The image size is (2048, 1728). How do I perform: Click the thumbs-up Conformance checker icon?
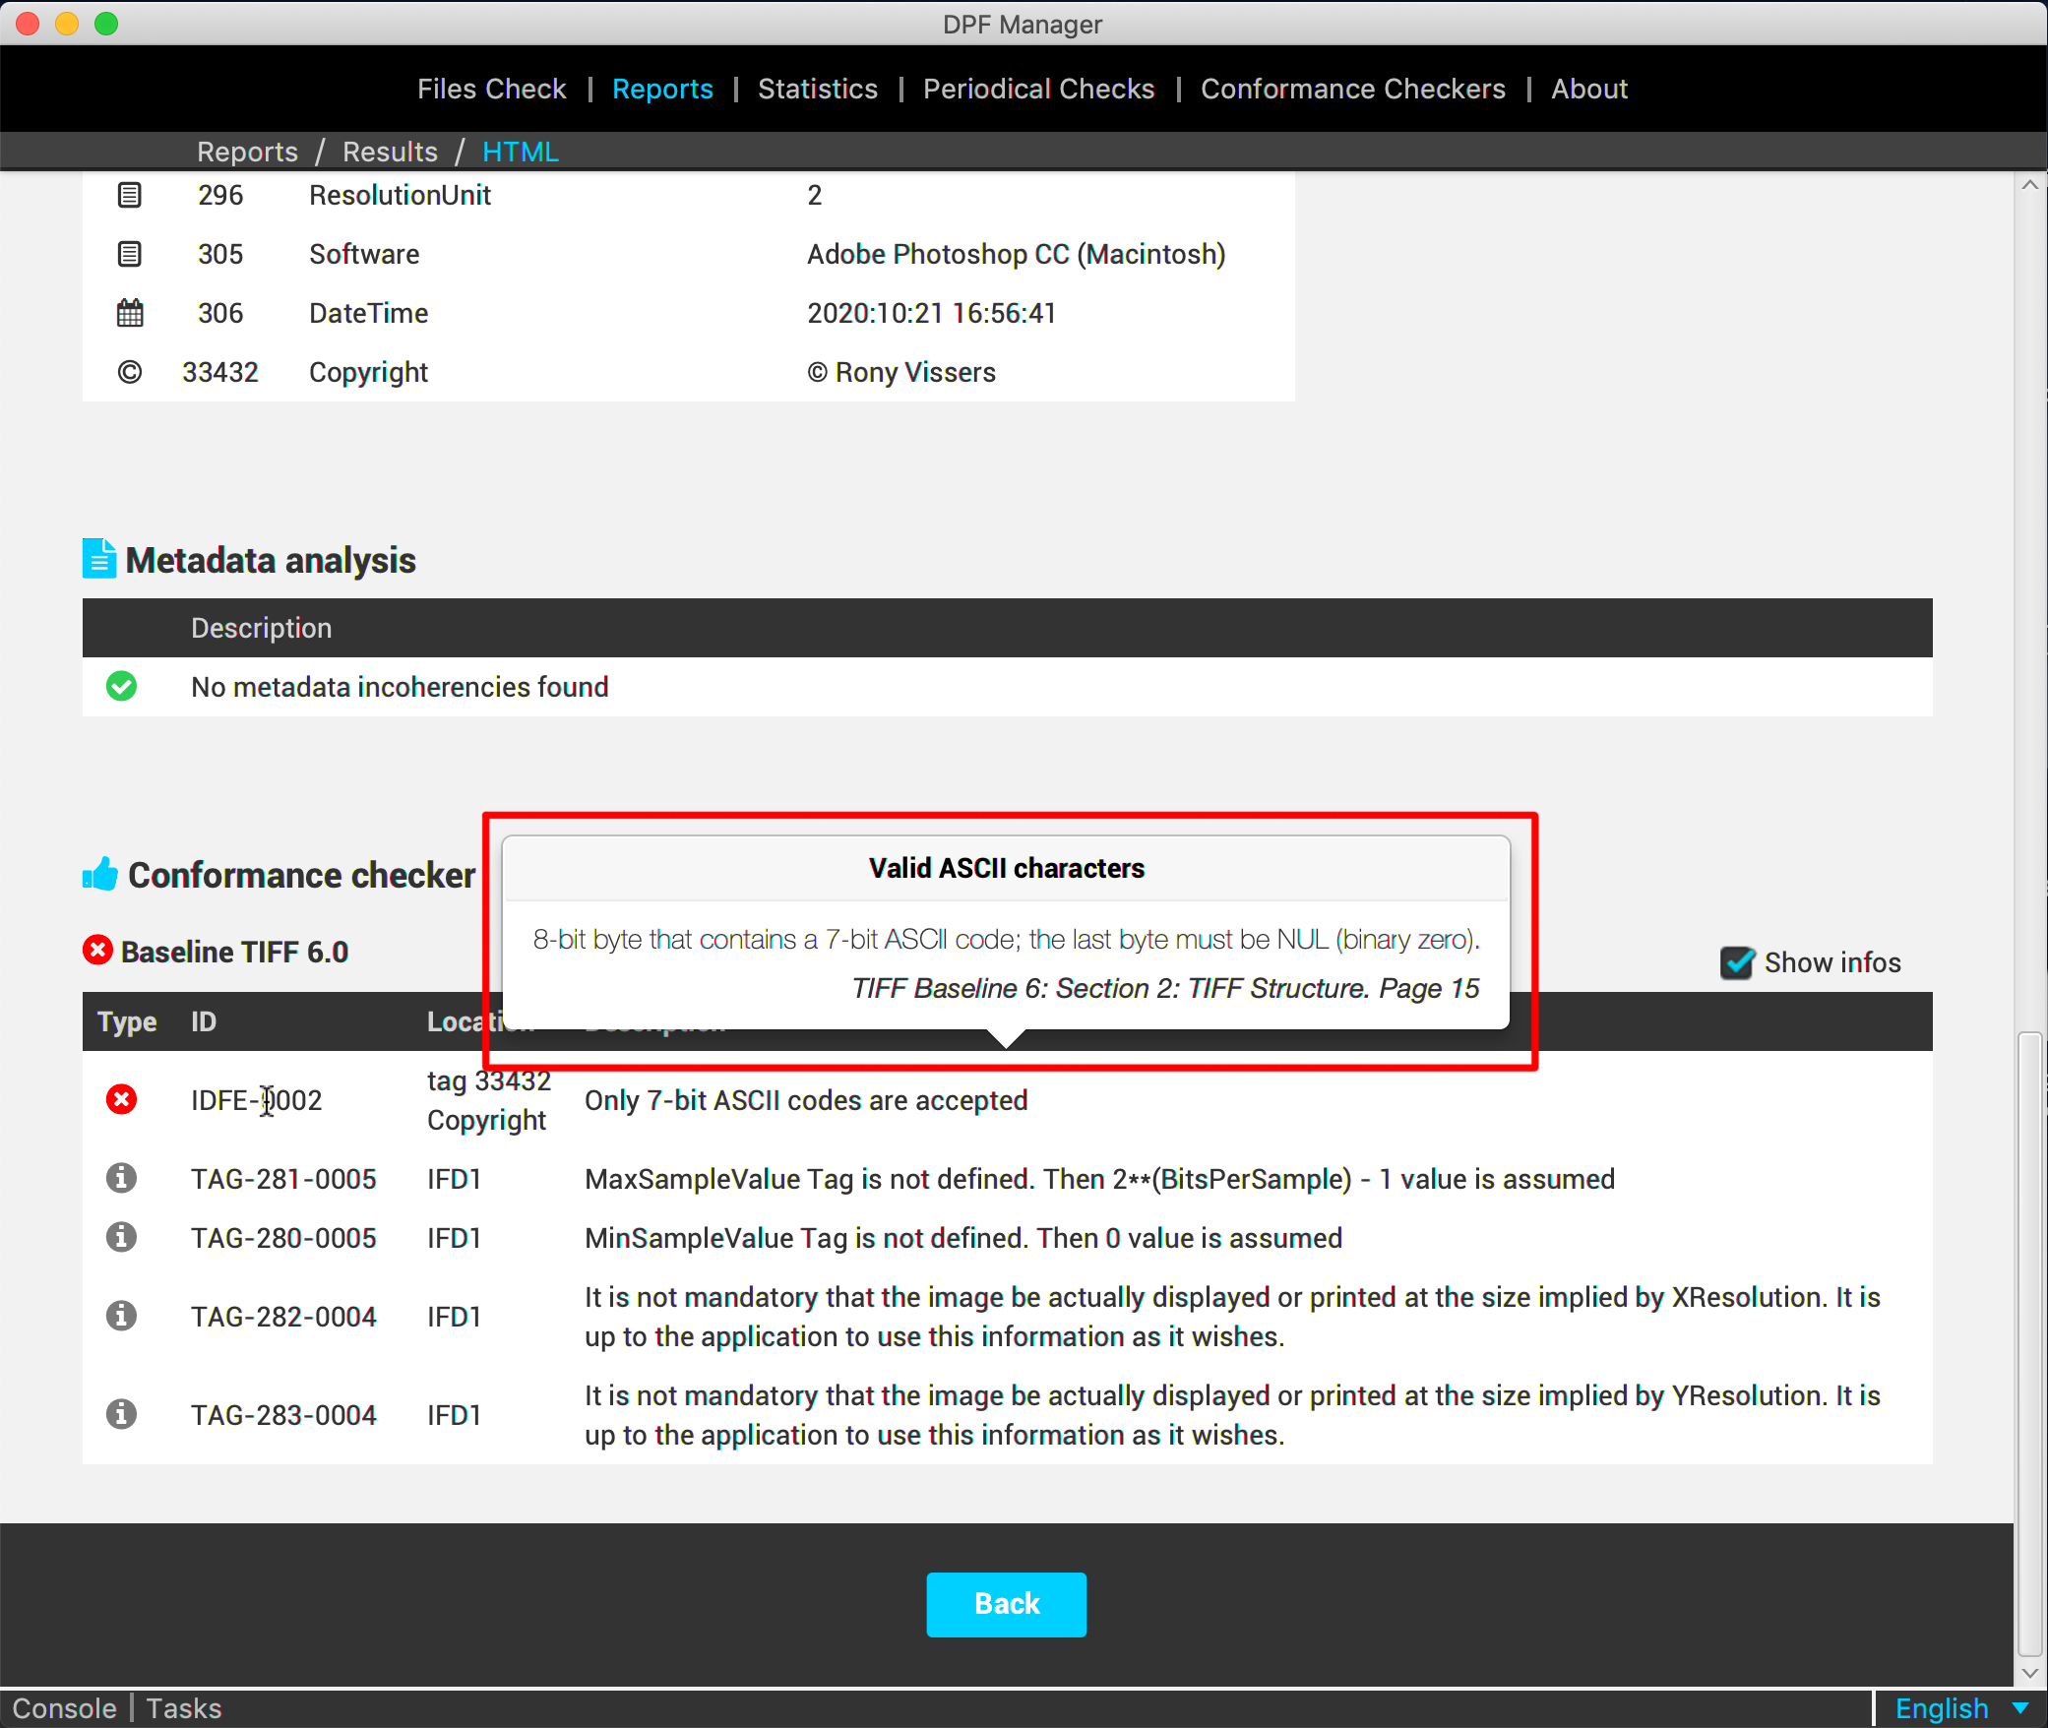[99, 874]
